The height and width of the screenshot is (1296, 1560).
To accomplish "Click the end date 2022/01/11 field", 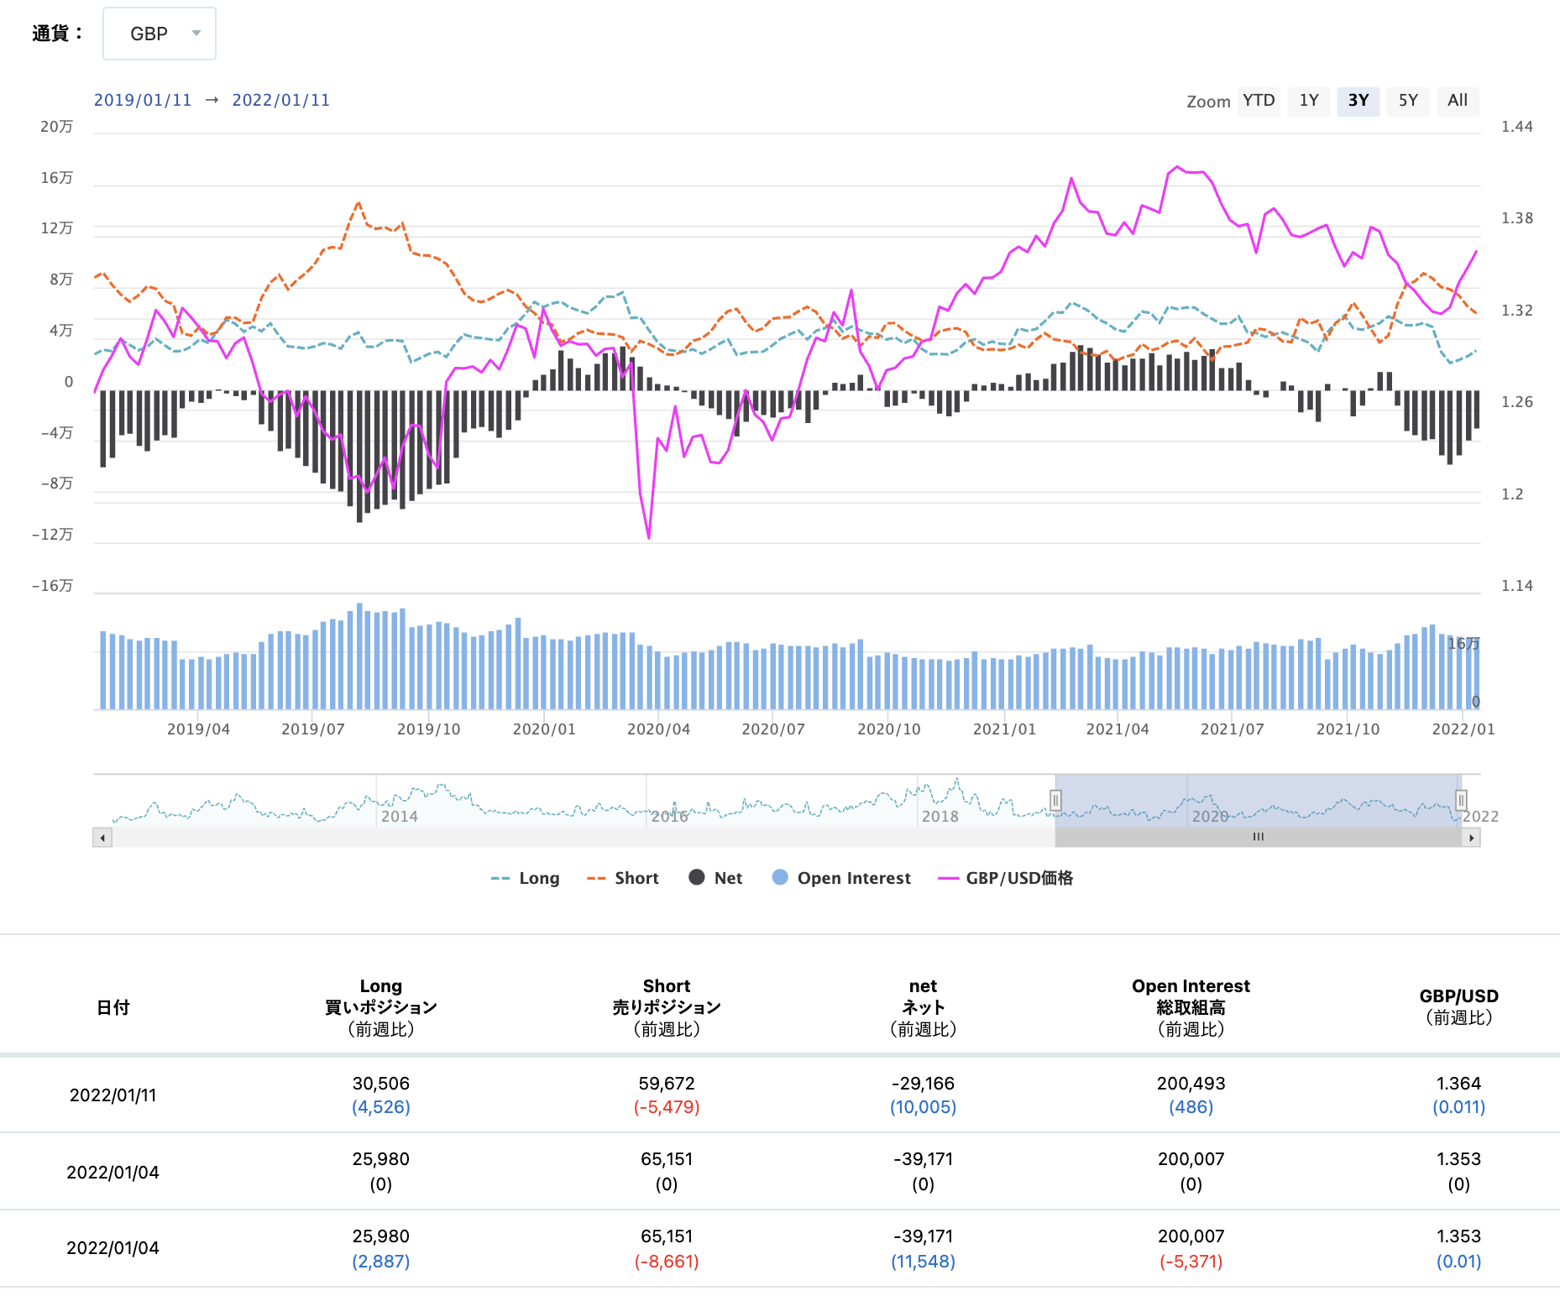I will pyautogui.click(x=281, y=100).
